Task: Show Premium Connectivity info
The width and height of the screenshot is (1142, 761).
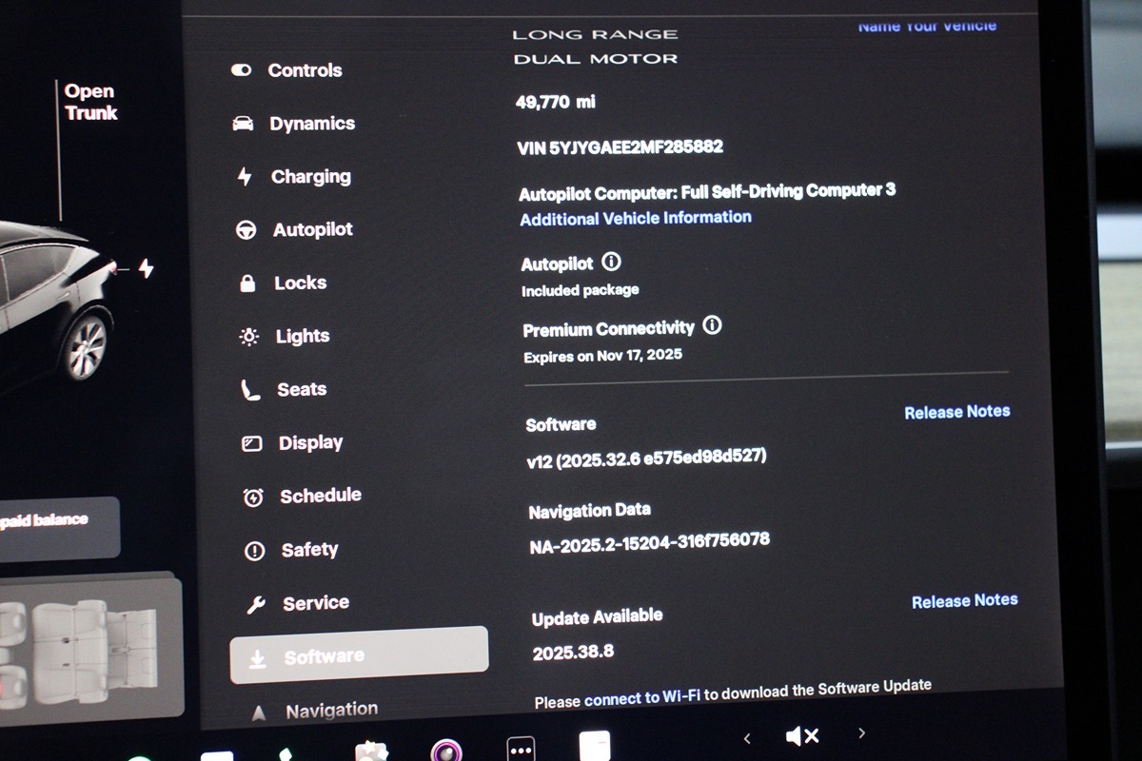Action: [712, 326]
